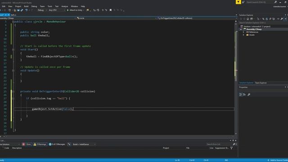Screen dimensions: 288x162
Task: Click the File column header in Error List
Action: [x=188, y=148]
